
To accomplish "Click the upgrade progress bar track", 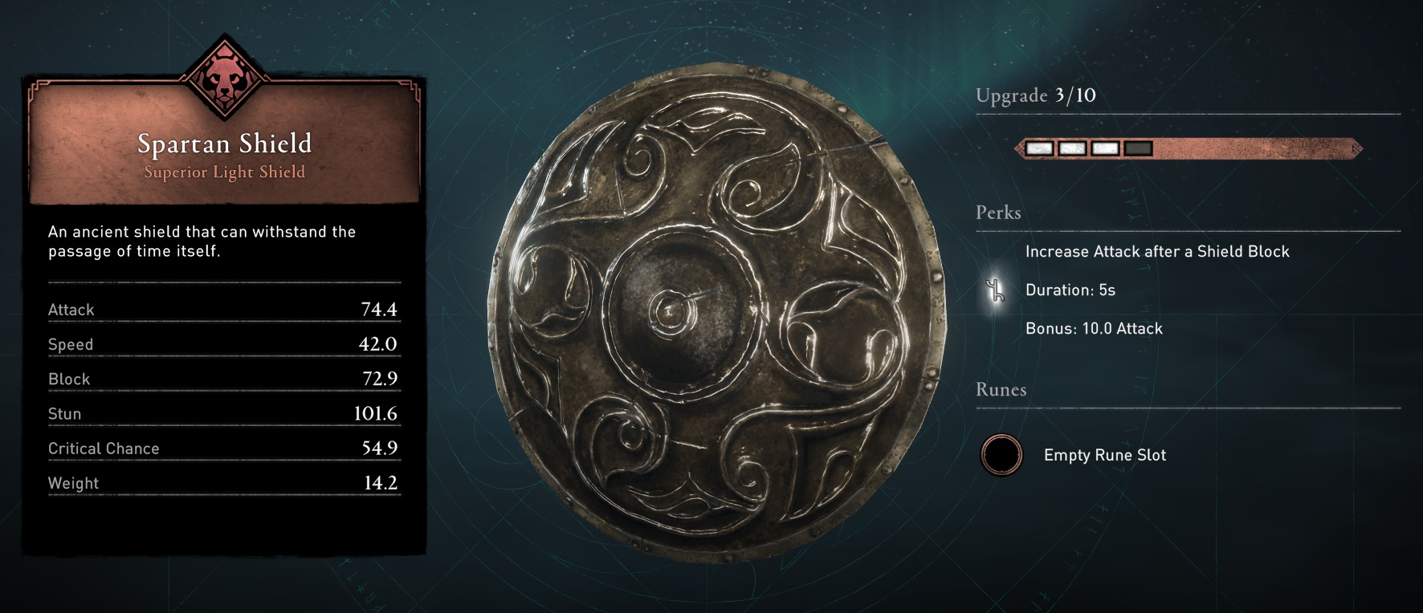I will (x=1189, y=148).
